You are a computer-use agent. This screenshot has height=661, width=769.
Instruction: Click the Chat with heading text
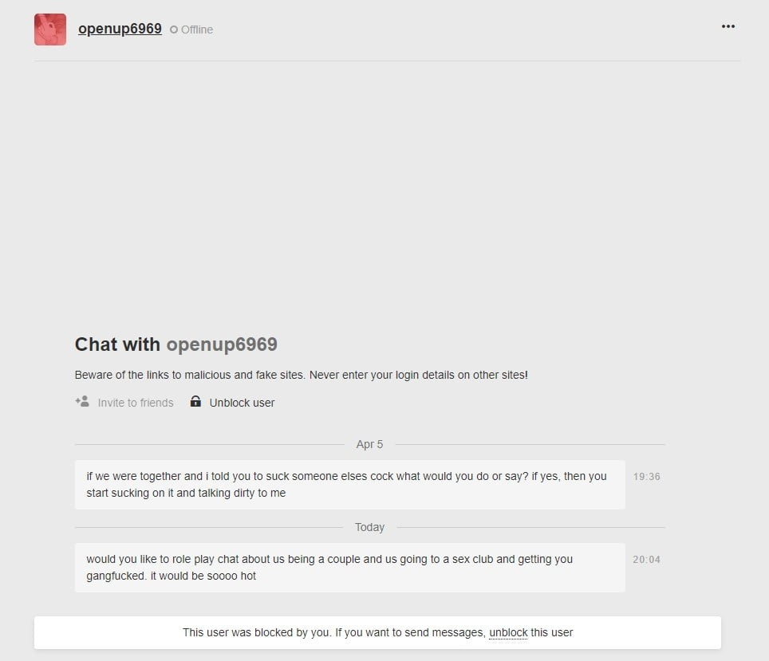[117, 344]
